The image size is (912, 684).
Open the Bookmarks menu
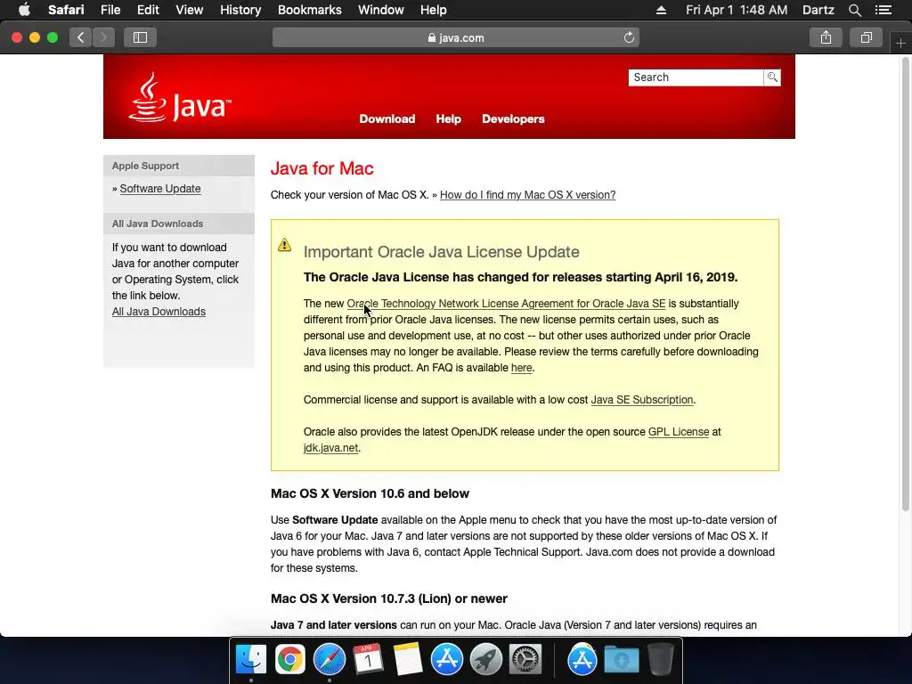click(x=309, y=10)
